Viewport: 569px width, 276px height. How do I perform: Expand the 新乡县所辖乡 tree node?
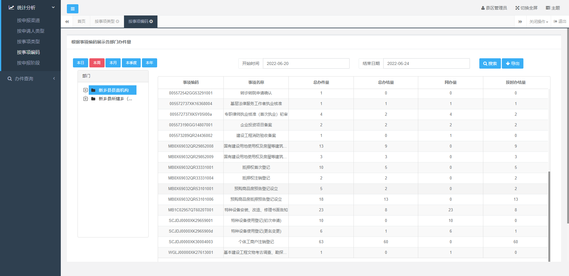[x=85, y=99]
